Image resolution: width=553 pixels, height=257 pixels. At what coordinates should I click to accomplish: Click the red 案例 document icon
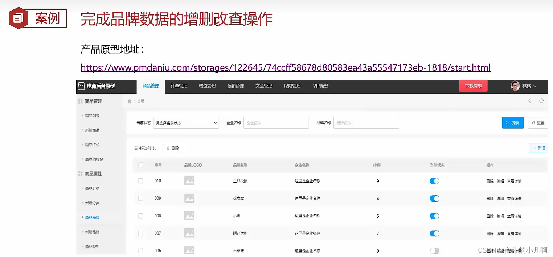pos(18,18)
